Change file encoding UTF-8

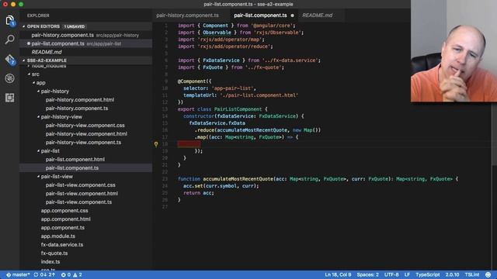point(391,275)
